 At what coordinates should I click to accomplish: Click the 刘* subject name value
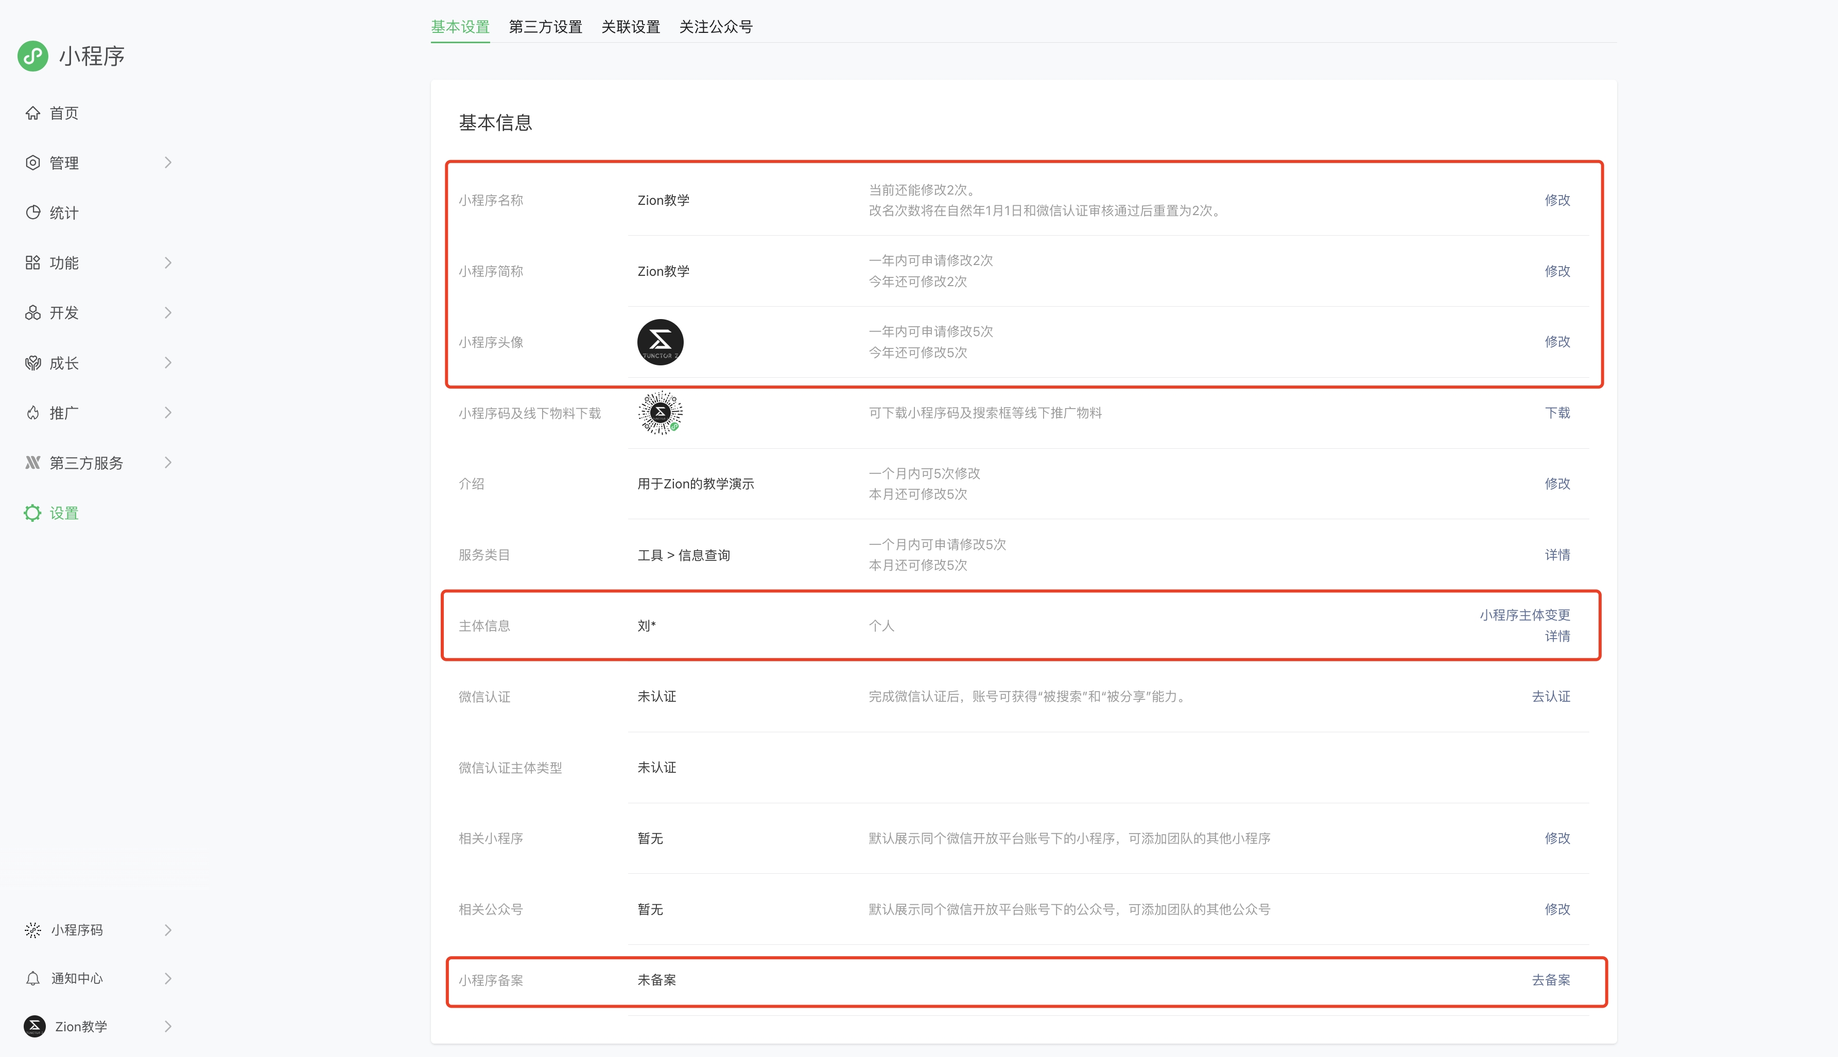(x=646, y=626)
